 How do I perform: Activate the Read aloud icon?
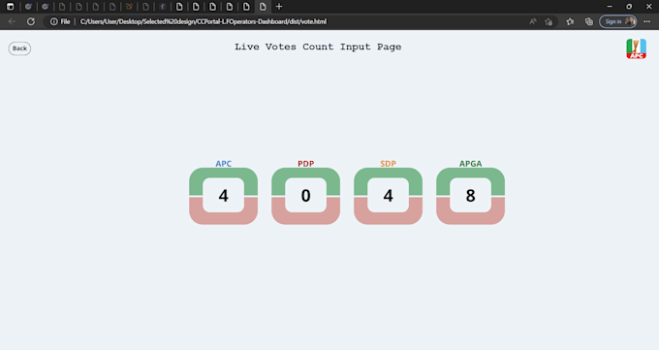532,21
